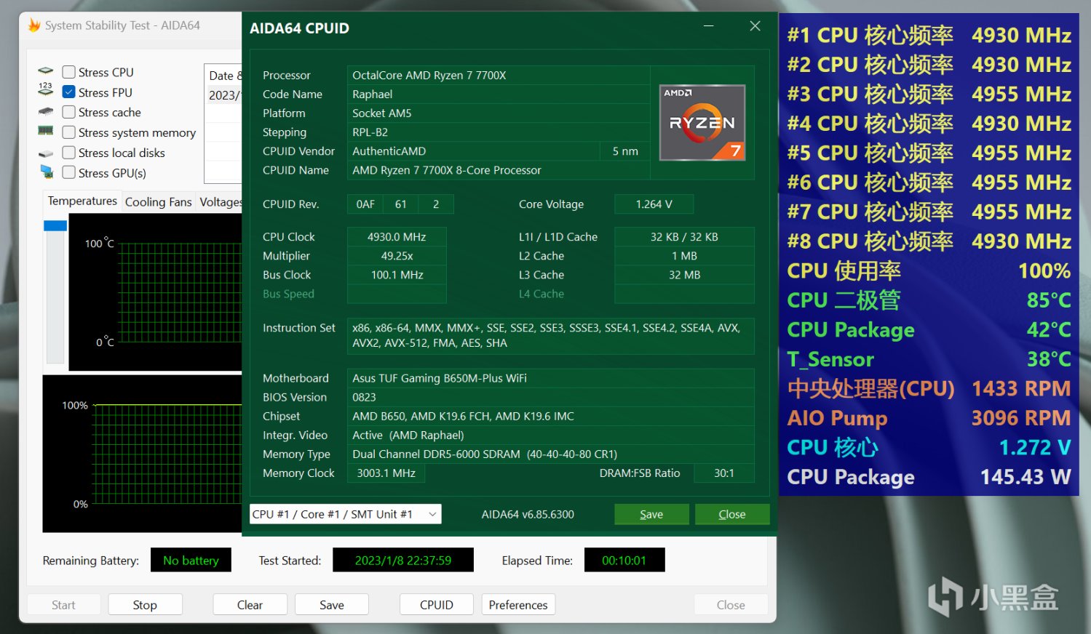Click the Motherboard name Asus TUF Gaming B650M-Plus WiFi
This screenshot has height=634, width=1091.
click(x=551, y=377)
